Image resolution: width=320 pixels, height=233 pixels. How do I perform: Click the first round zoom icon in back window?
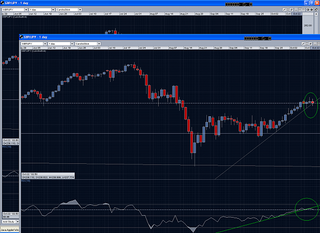(308, 10)
